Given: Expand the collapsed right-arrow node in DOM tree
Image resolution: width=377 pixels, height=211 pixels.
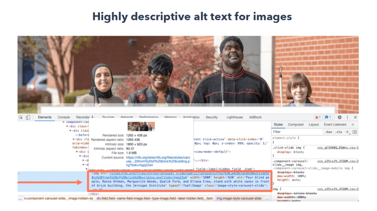Looking at the screenshot, I should (x=84, y=160).
